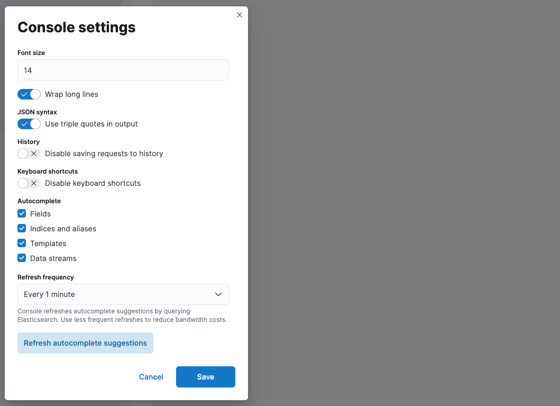This screenshot has height=406, width=560.
Task: Disable the Wrap long lines toggle
Action: point(29,94)
